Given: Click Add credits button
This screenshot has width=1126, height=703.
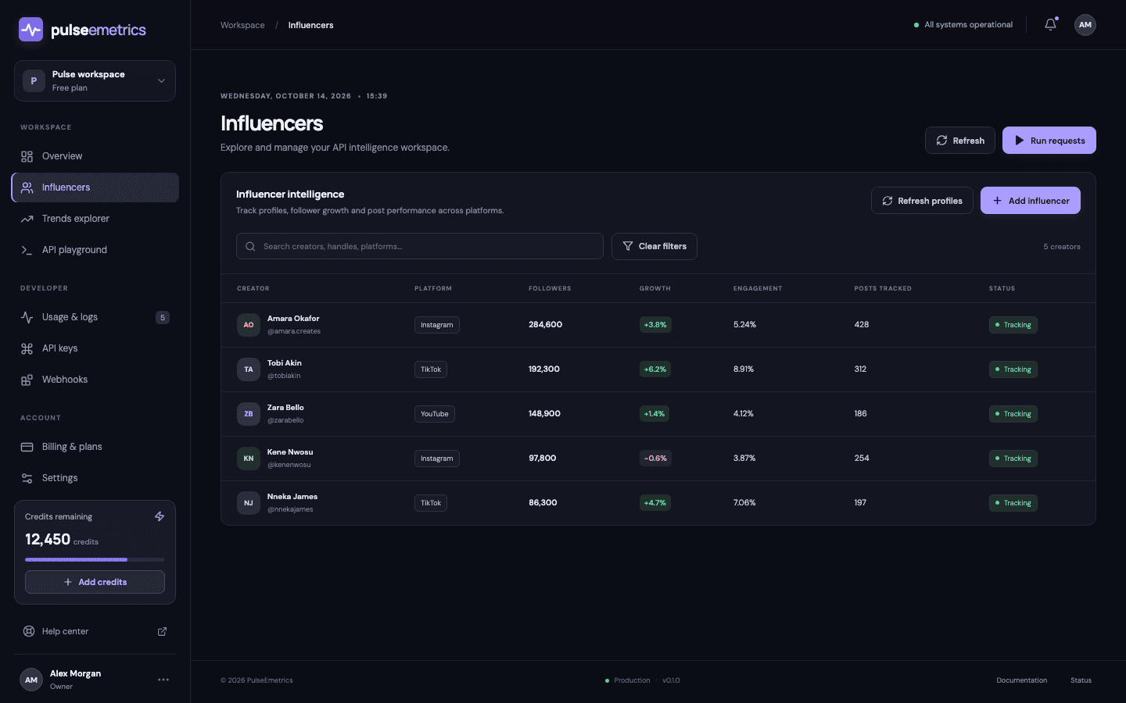Looking at the screenshot, I should (95, 582).
